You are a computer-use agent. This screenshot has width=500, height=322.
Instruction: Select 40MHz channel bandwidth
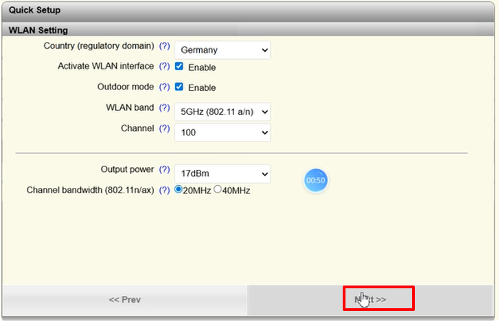point(218,190)
